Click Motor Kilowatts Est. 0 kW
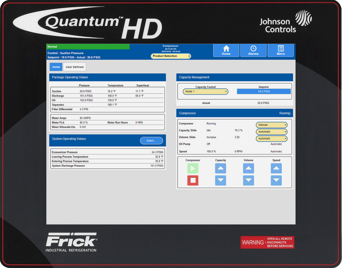Image resolution: width=342 pixels, height=268 pixels. [x=83, y=127]
